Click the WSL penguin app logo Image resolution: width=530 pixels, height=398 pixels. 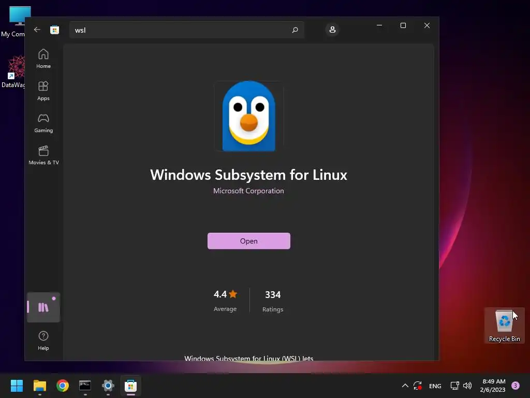249,116
